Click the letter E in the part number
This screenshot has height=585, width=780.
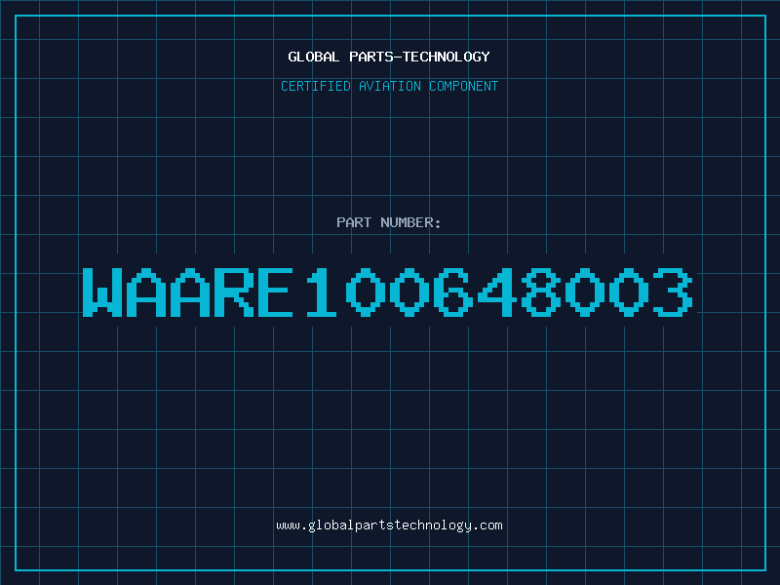tap(277, 292)
